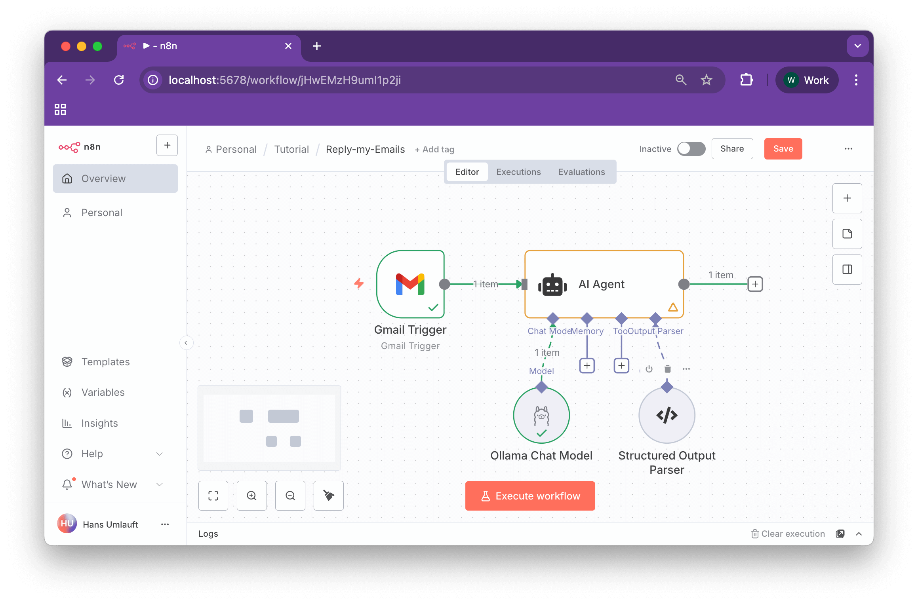Image resolution: width=918 pixels, height=604 pixels.
Task: Select the Gmail Trigger node
Action: point(410,284)
